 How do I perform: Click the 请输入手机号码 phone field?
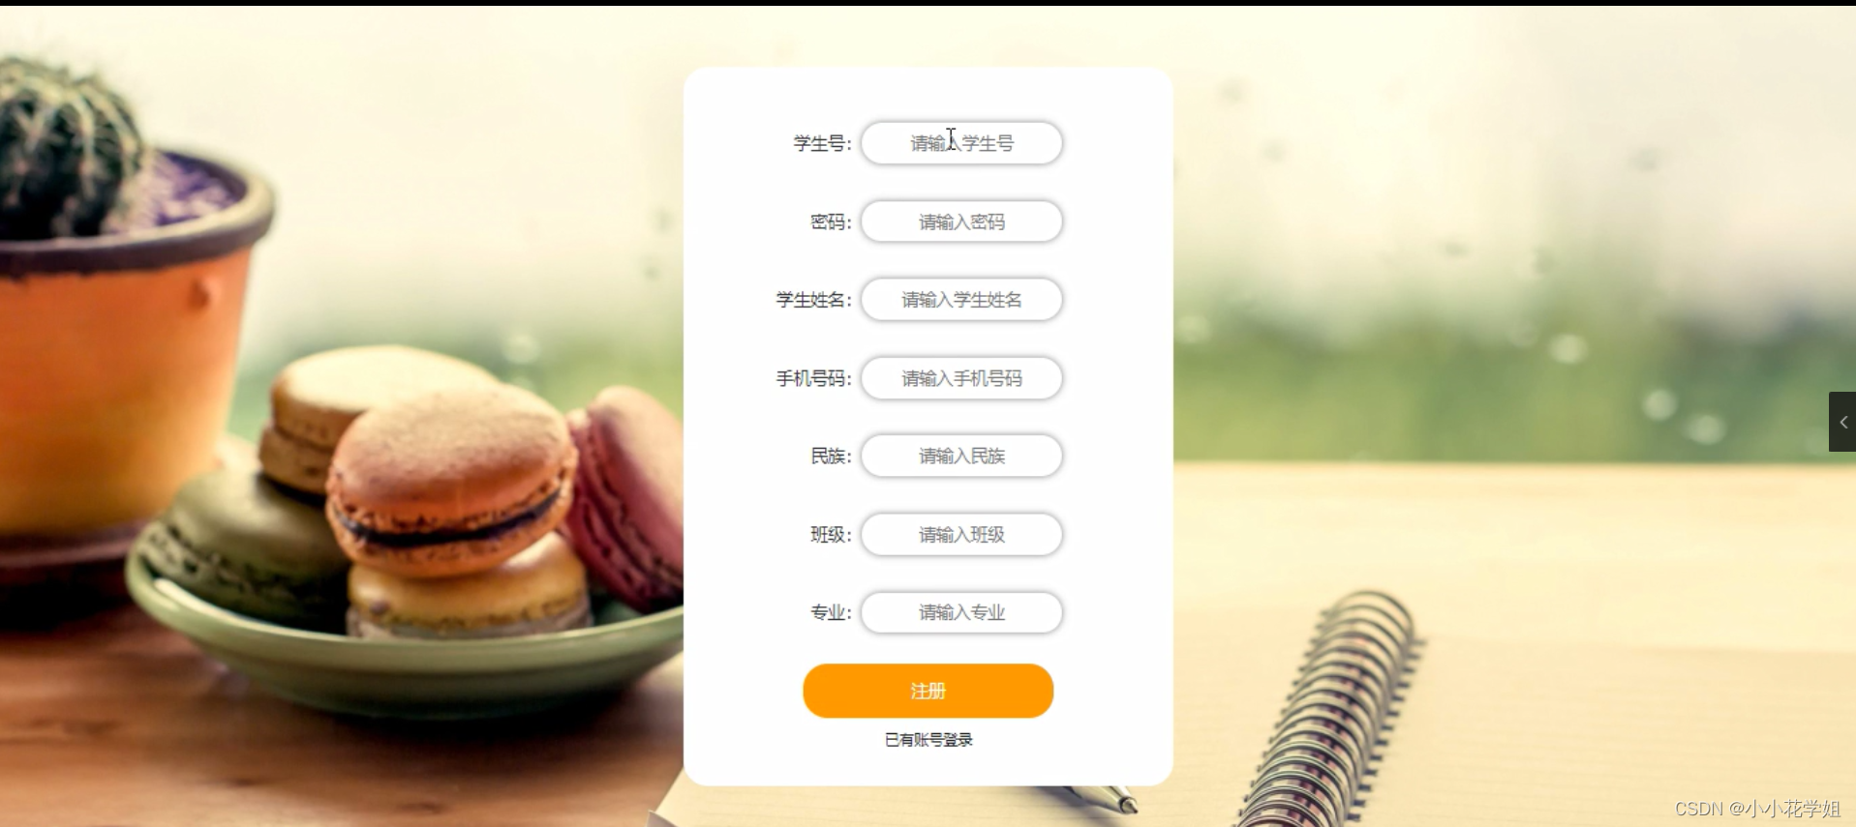(961, 378)
